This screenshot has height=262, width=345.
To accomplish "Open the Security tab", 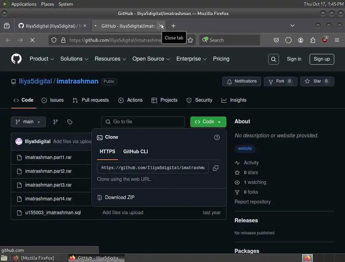I will pyautogui.click(x=199, y=100).
